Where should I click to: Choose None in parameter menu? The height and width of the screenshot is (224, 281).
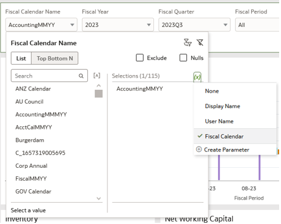click(235, 91)
